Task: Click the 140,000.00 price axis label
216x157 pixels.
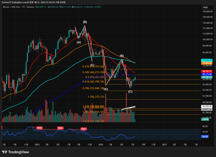Action: tap(208, 17)
